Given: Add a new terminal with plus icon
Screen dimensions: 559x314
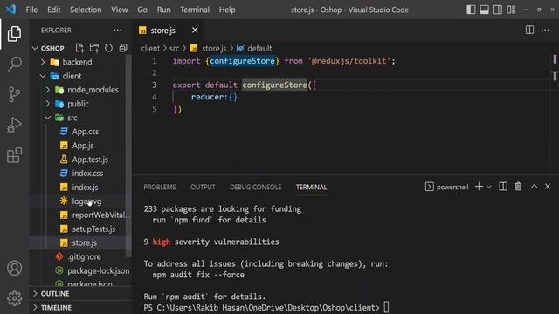Looking at the screenshot, I should 479,187.
